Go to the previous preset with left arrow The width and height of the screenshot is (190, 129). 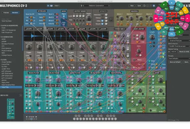tap(83, 6)
